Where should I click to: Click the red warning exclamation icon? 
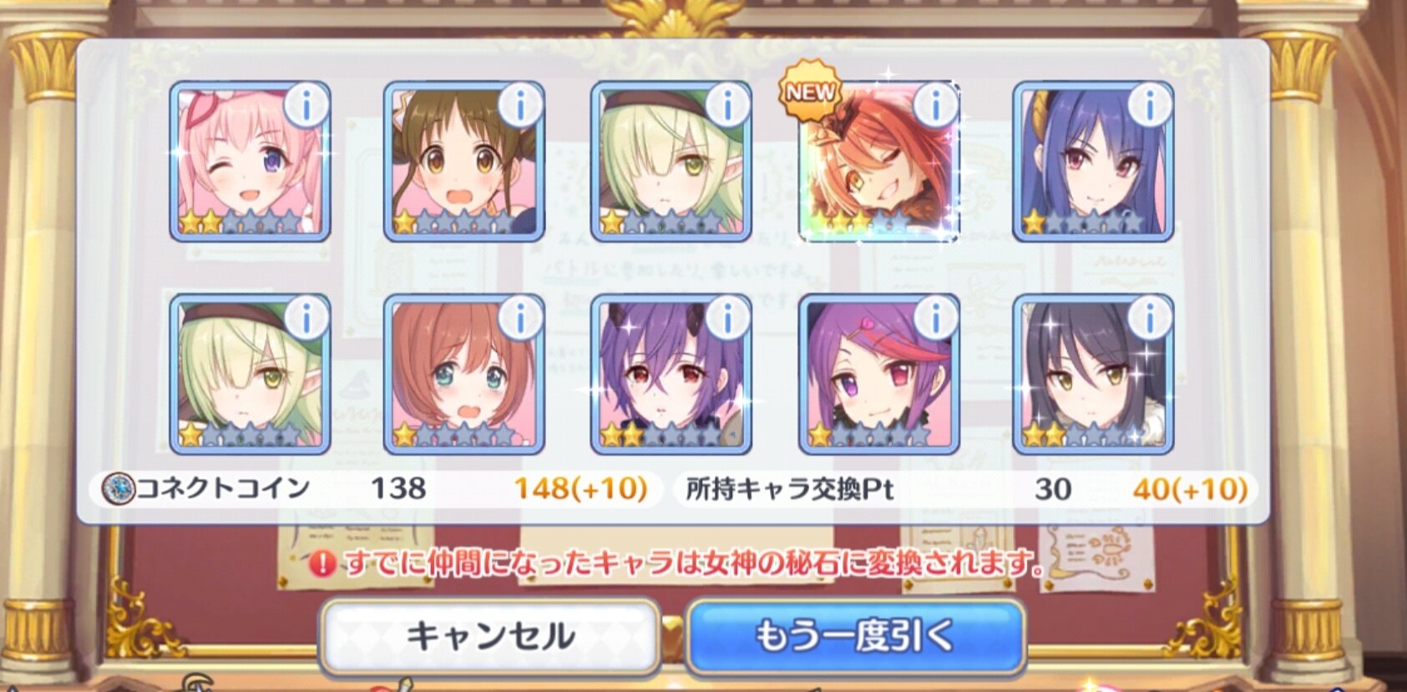pyautogui.click(x=322, y=564)
